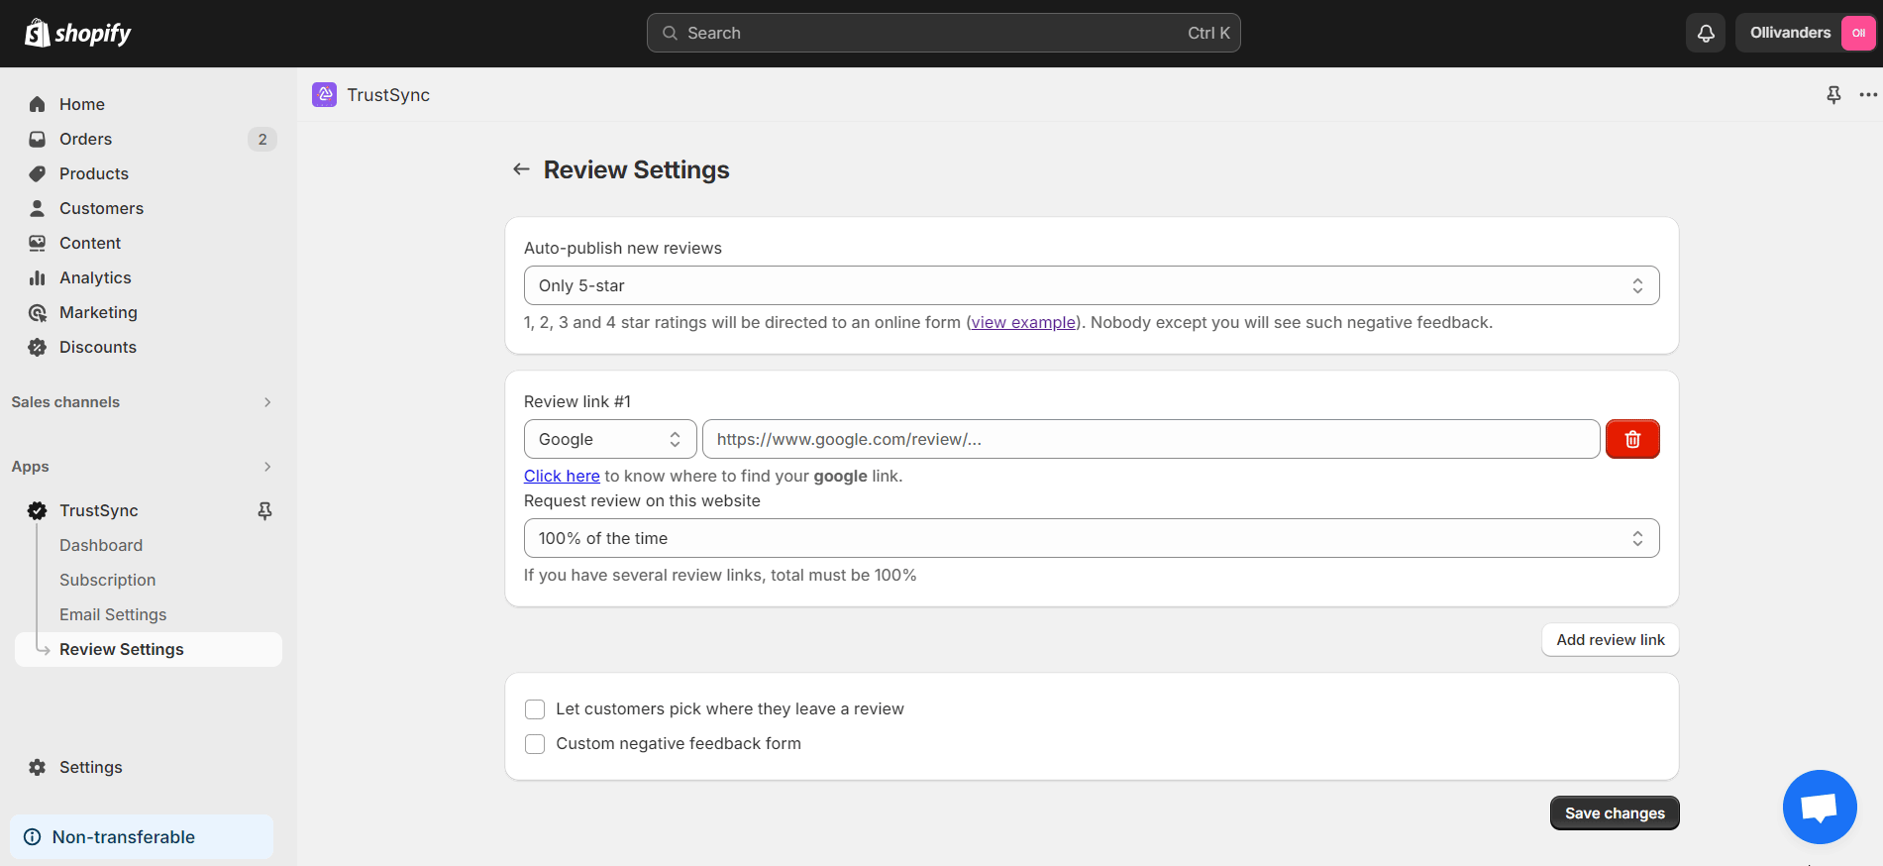1883x866 pixels.
Task: Open the chat support bubble
Action: (1820, 807)
